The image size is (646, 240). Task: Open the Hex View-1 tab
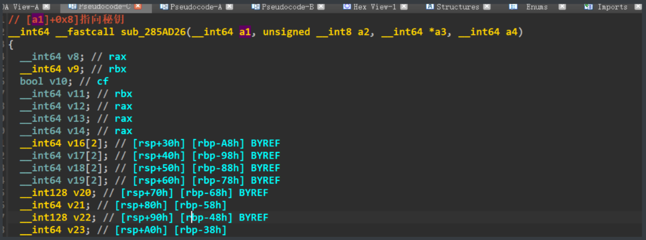pos(375,7)
